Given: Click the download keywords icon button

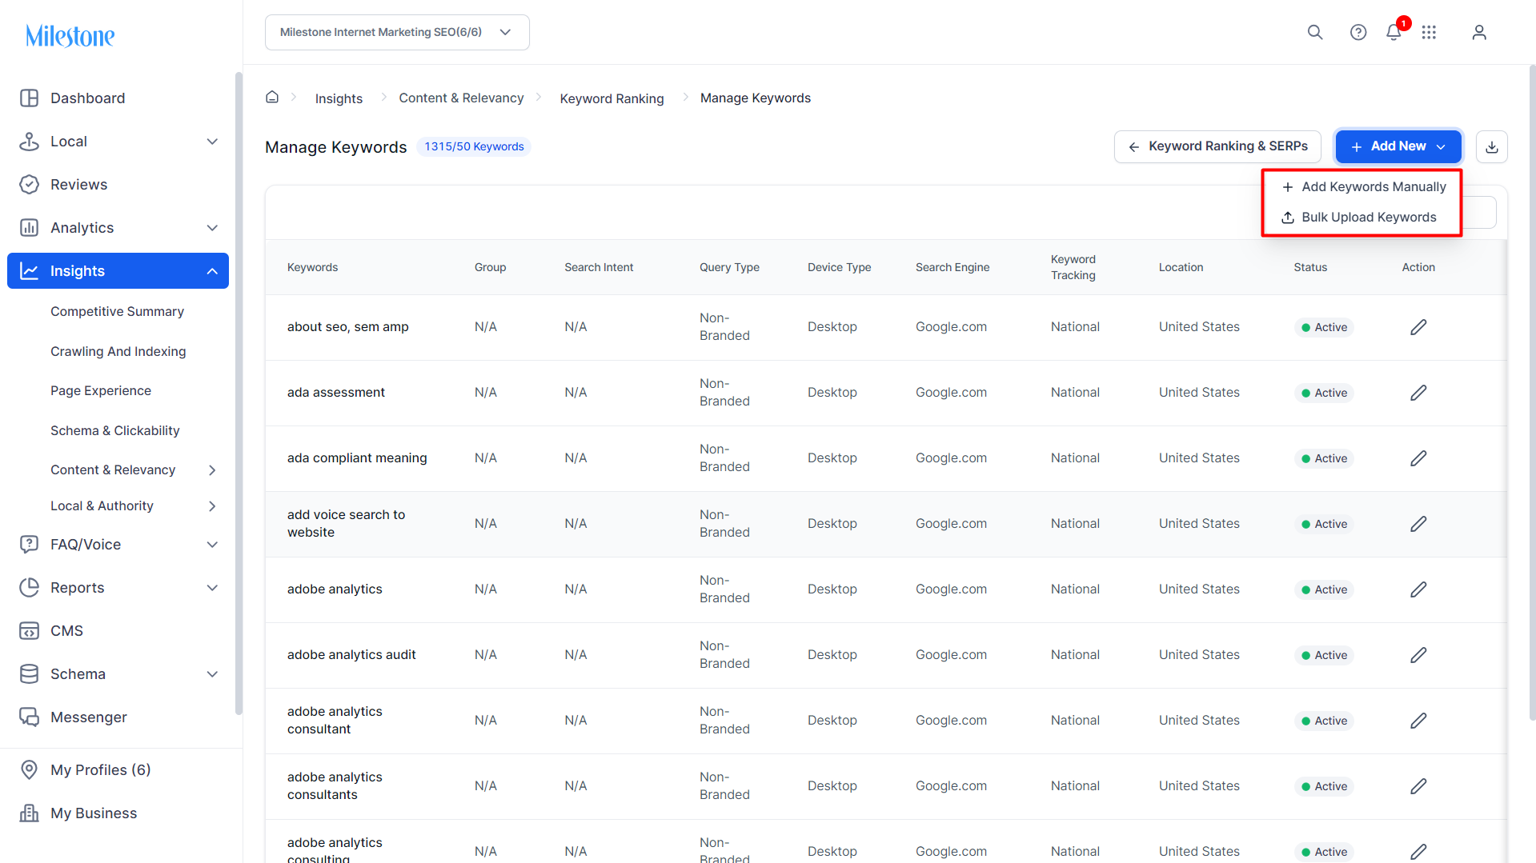Looking at the screenshot, I should click(1492, 147).
